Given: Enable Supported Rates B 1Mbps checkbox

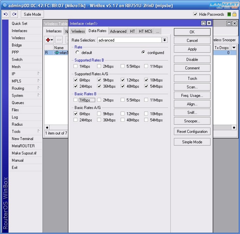Looking at the screenshot, I should [x=76, y=66].
